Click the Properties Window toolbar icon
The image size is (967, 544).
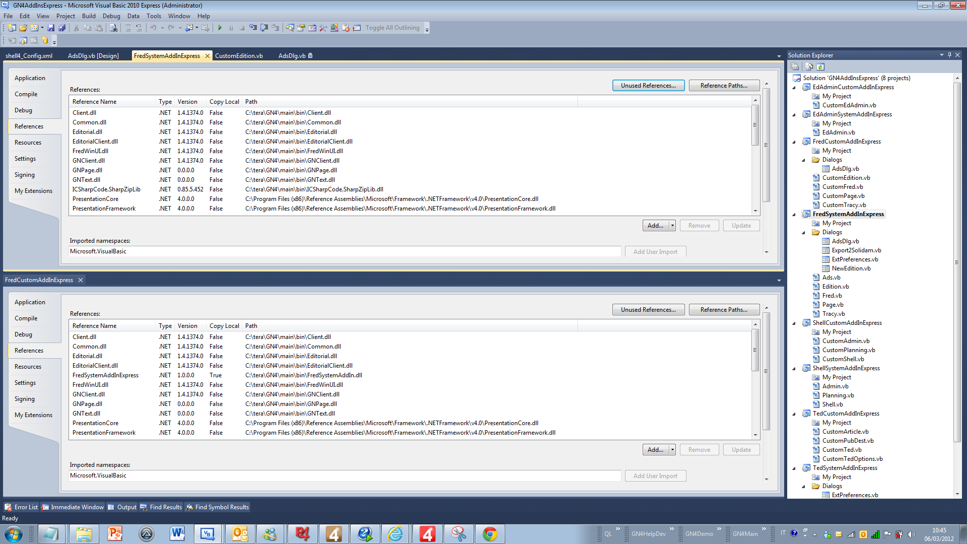(x=301, y=28)
